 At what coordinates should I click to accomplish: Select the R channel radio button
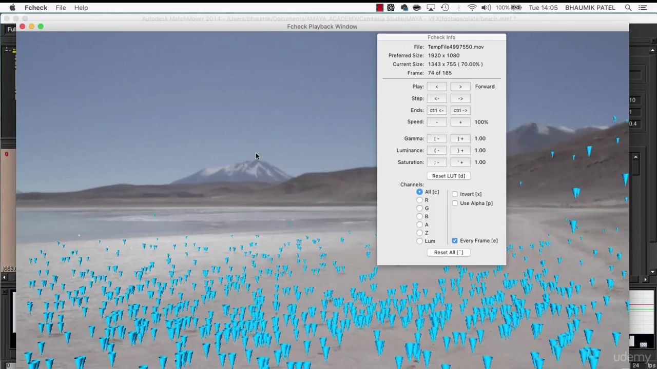coord(420,200)
